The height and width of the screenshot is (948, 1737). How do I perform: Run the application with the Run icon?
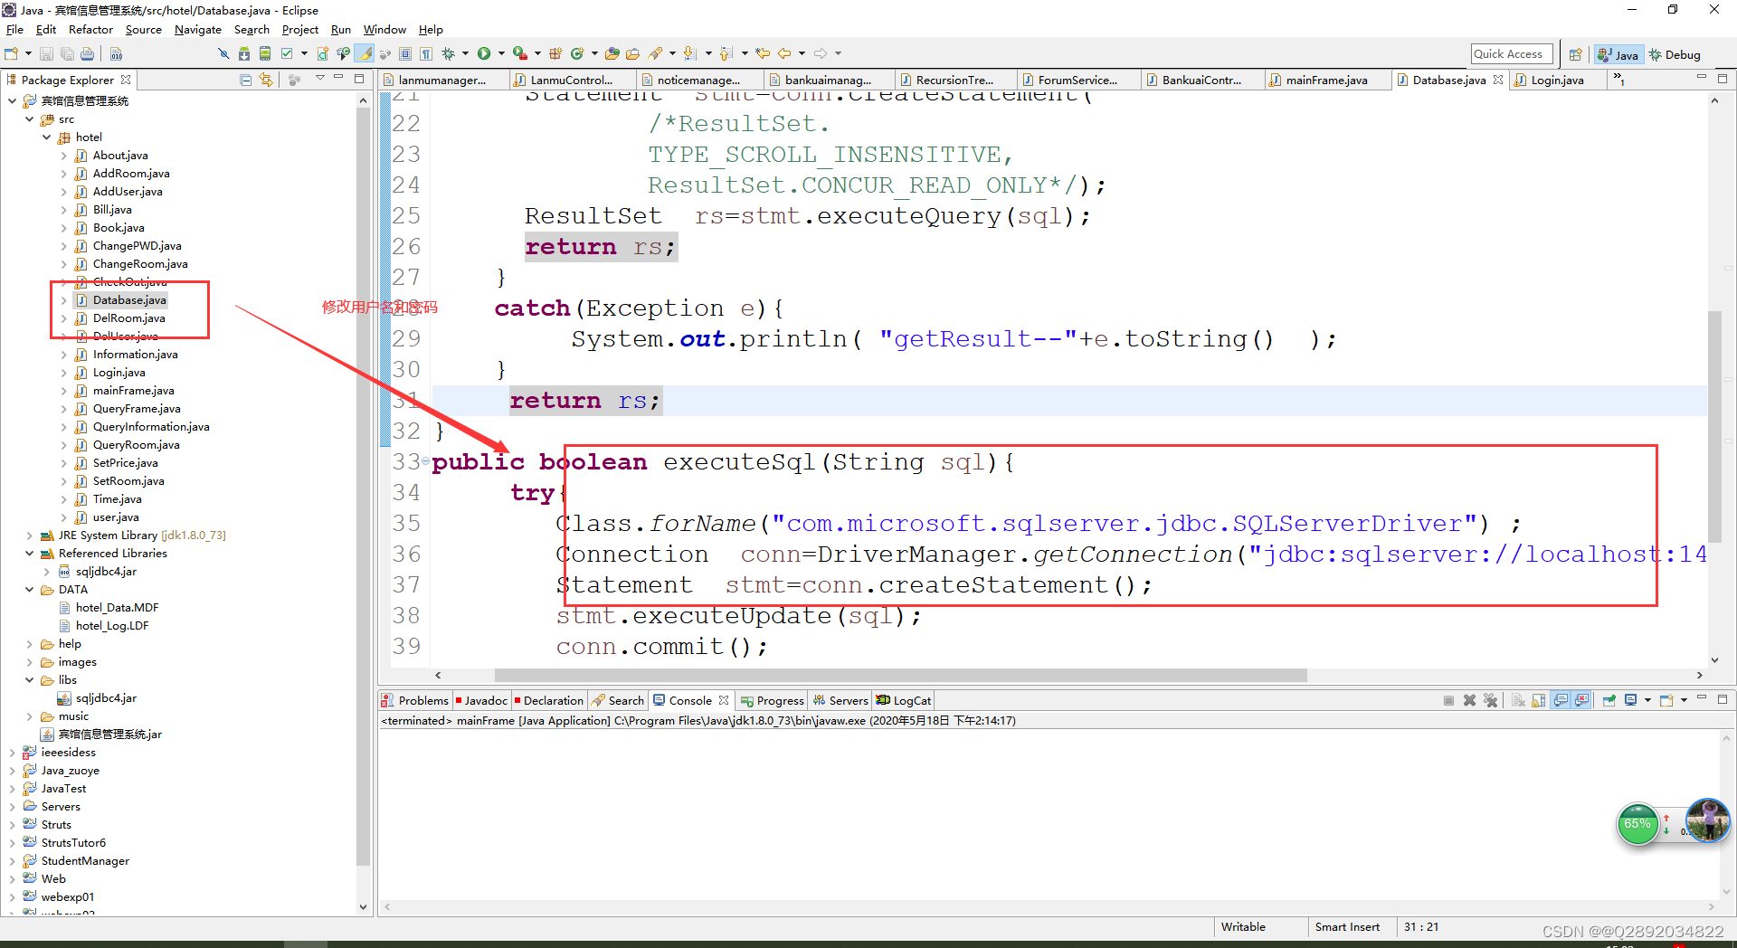click(483, 53)
